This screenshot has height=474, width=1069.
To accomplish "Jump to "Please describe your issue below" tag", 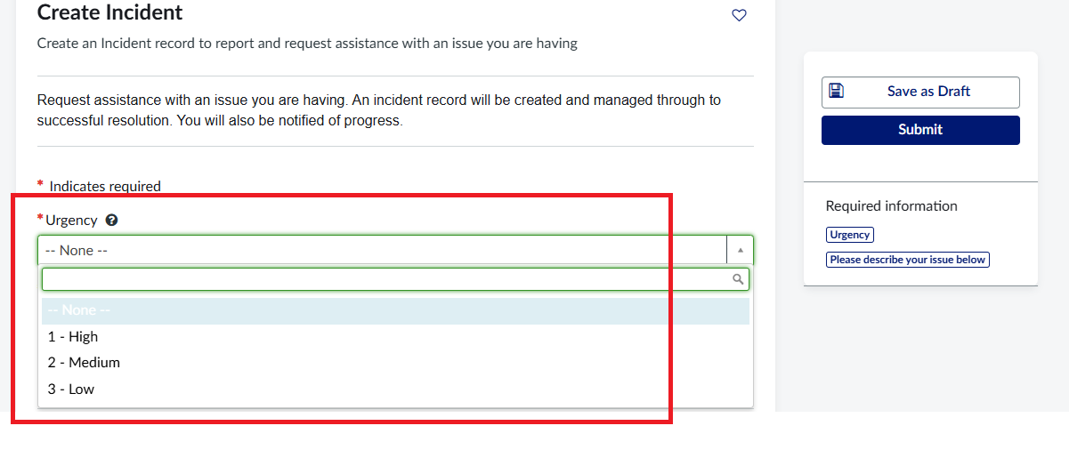I will click(x=908, y=260).
